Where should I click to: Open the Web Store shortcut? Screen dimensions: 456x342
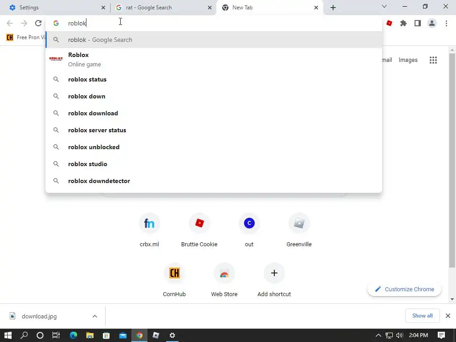tap(224, 280)
